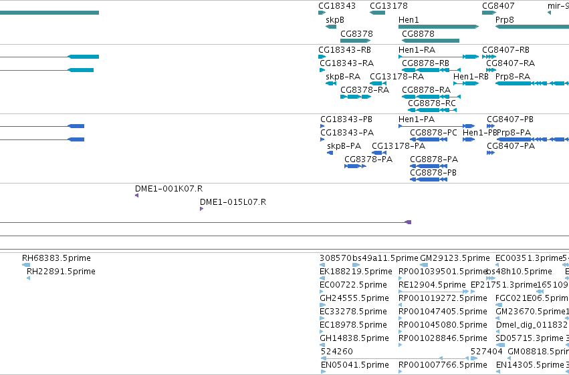Screen dimensions: 569x375
Task: Open protein CG8407-PB label
Action: [510, 119]
